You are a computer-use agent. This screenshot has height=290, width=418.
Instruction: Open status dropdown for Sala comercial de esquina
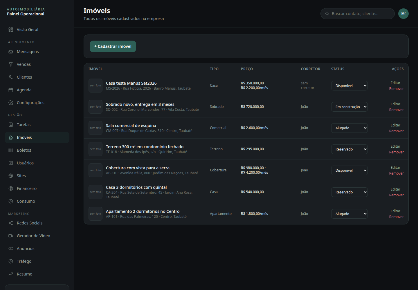tap(349, 128)
